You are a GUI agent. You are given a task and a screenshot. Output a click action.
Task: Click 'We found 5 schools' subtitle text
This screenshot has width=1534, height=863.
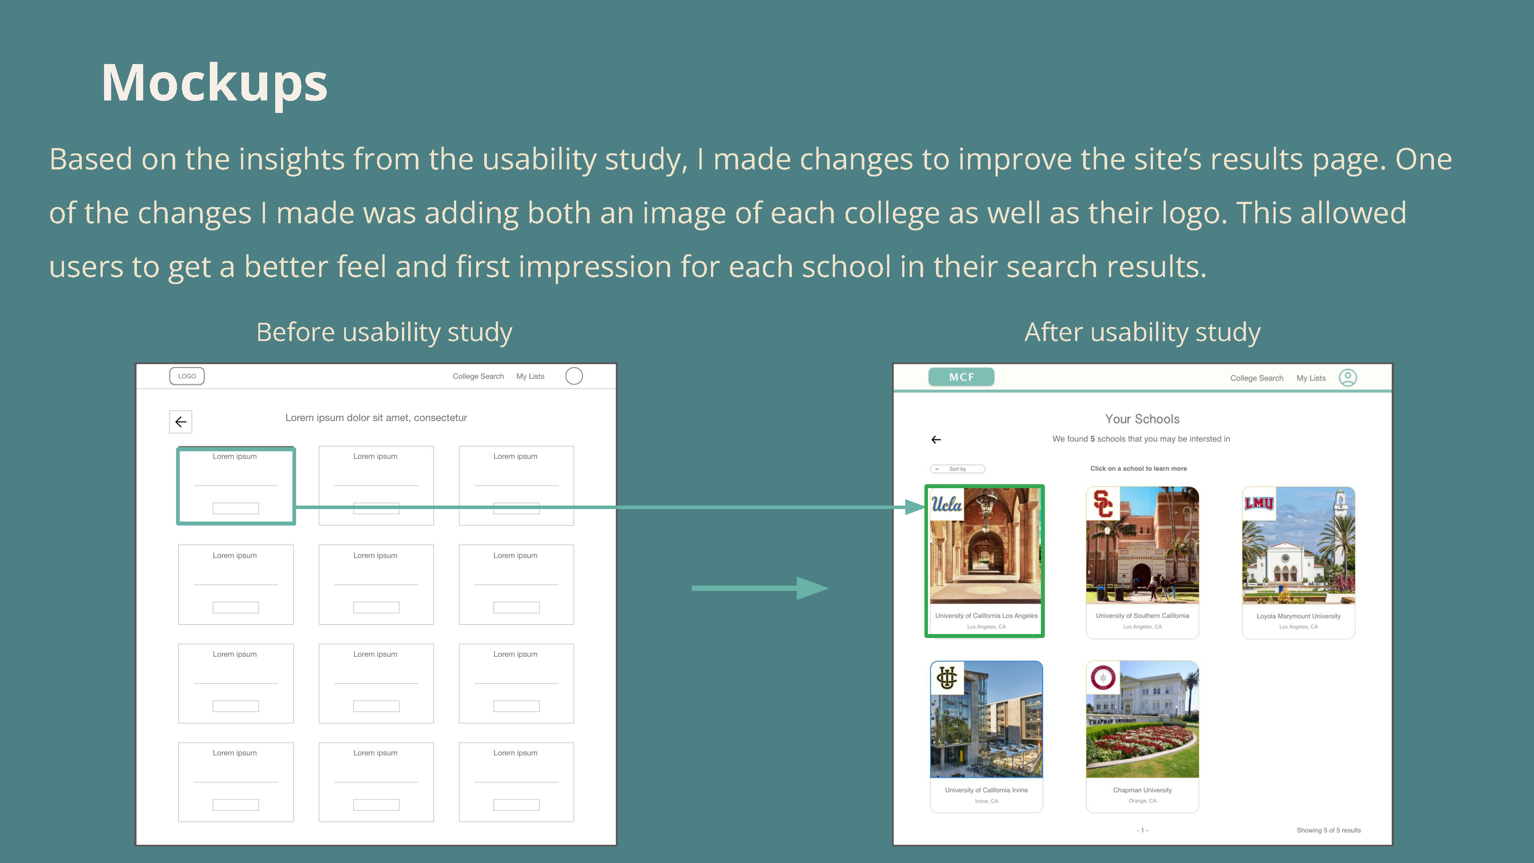tap(1141, 439)
